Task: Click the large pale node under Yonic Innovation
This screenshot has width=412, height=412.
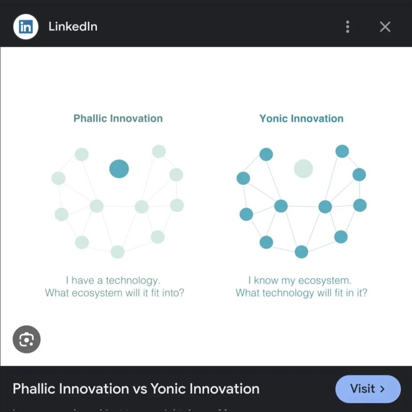Action: [x=303, y=169]
